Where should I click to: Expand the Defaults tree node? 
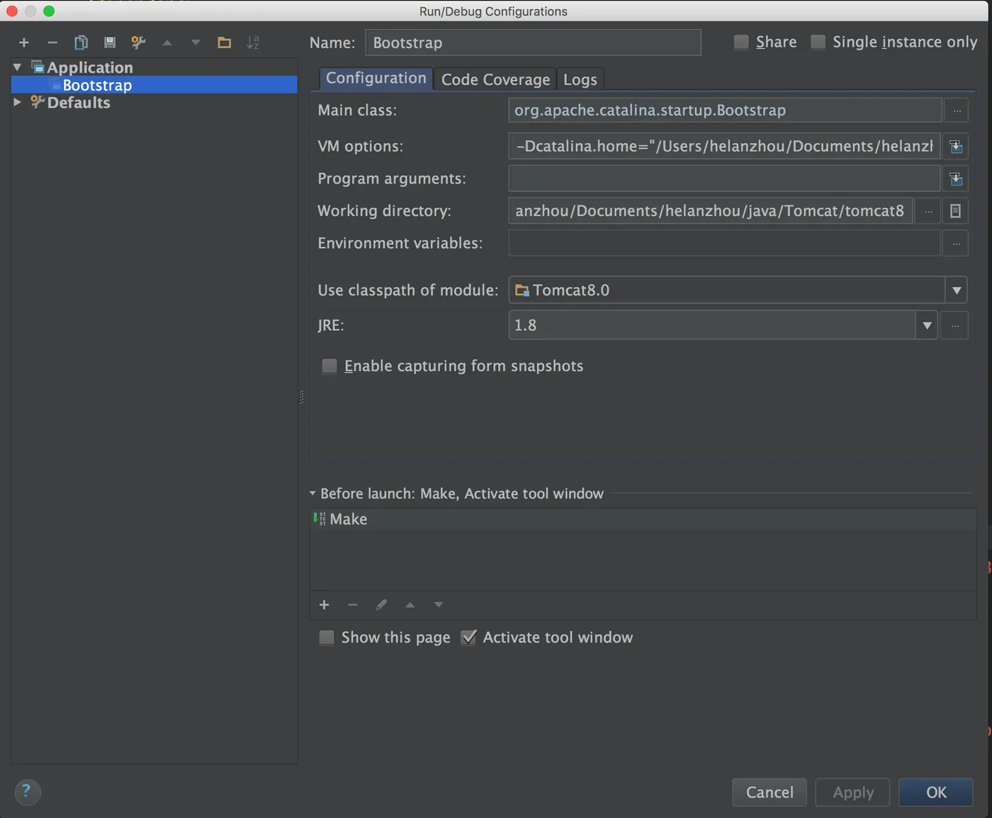pos(18,103)
